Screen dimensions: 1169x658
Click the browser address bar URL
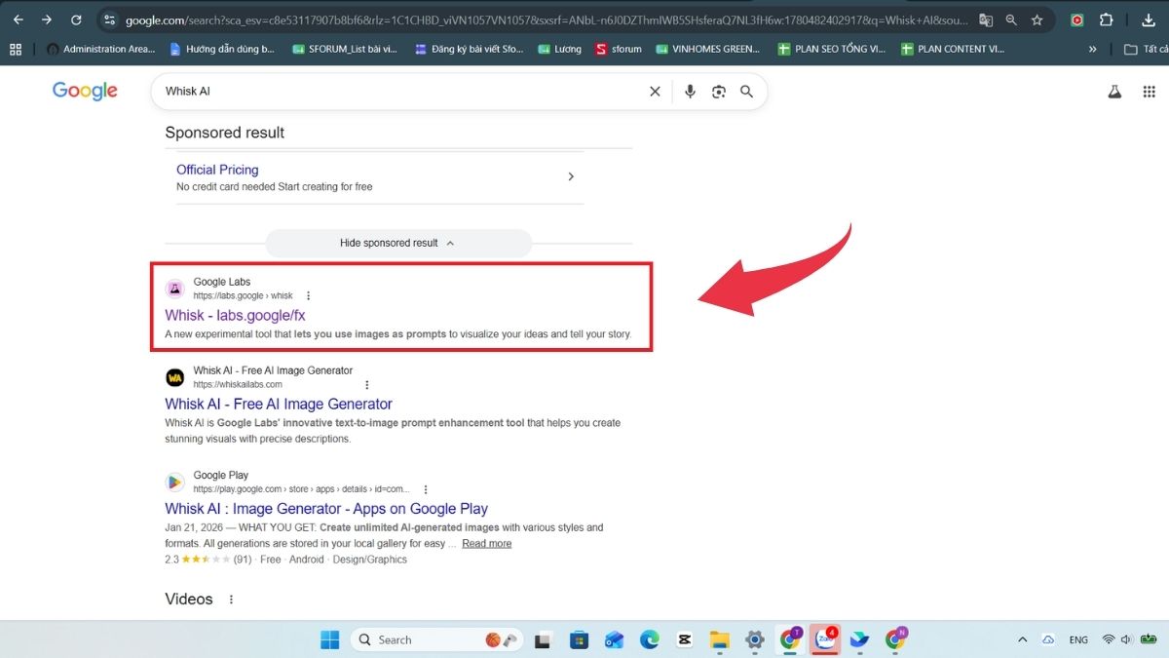tap(546, 19)
